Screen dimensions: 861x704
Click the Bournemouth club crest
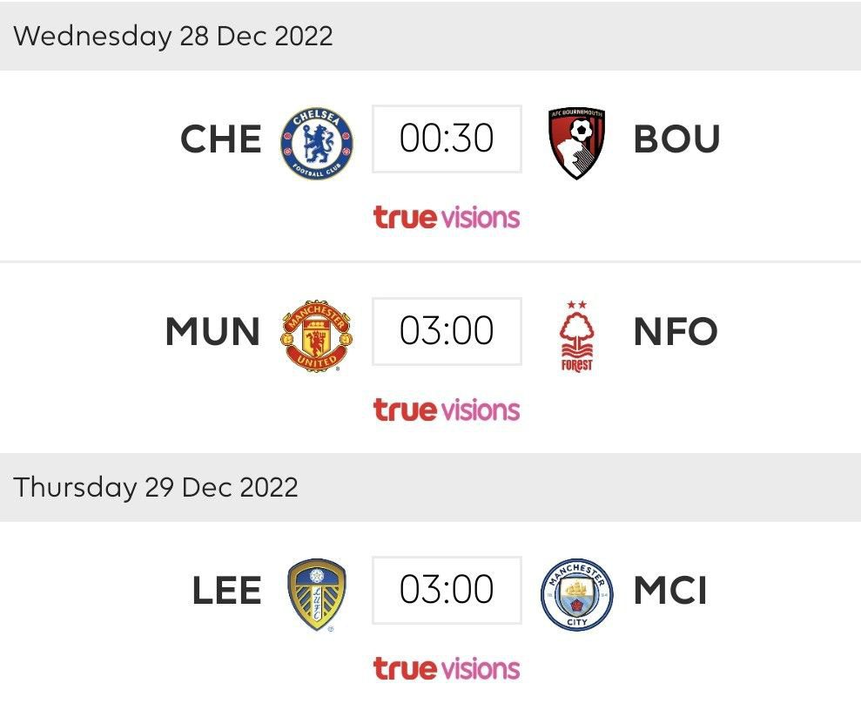click(x=577, y=141)
